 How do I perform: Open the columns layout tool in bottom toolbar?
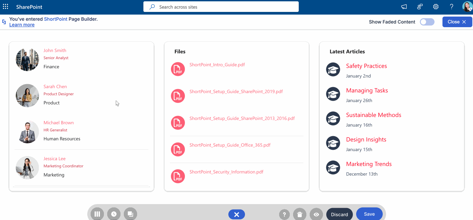click(x=97, y=214)
